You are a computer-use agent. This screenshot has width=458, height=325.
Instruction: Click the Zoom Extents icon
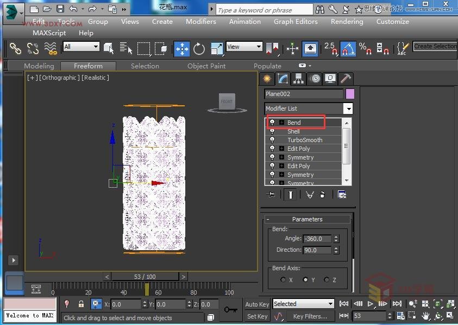click(438, 304)
